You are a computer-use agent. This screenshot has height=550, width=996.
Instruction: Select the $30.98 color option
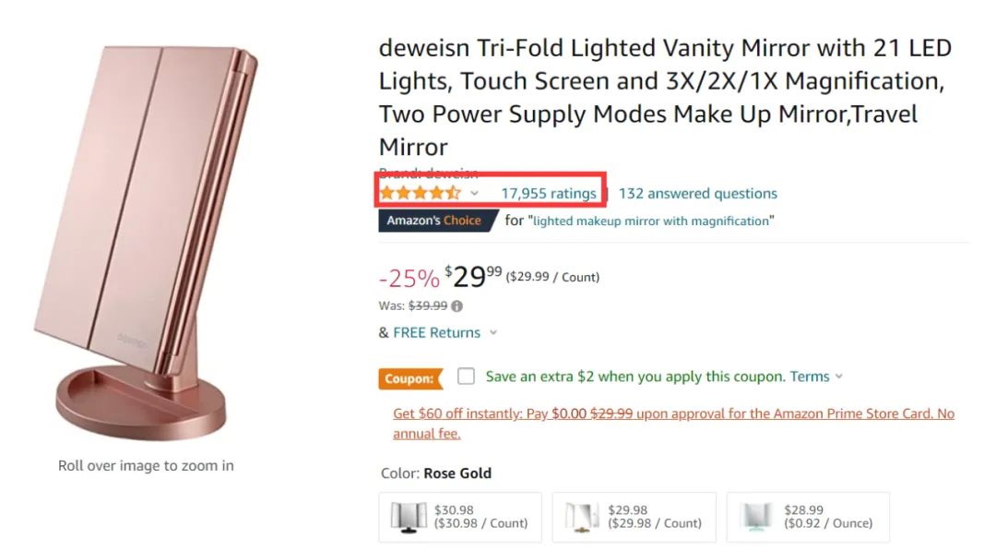460,517
